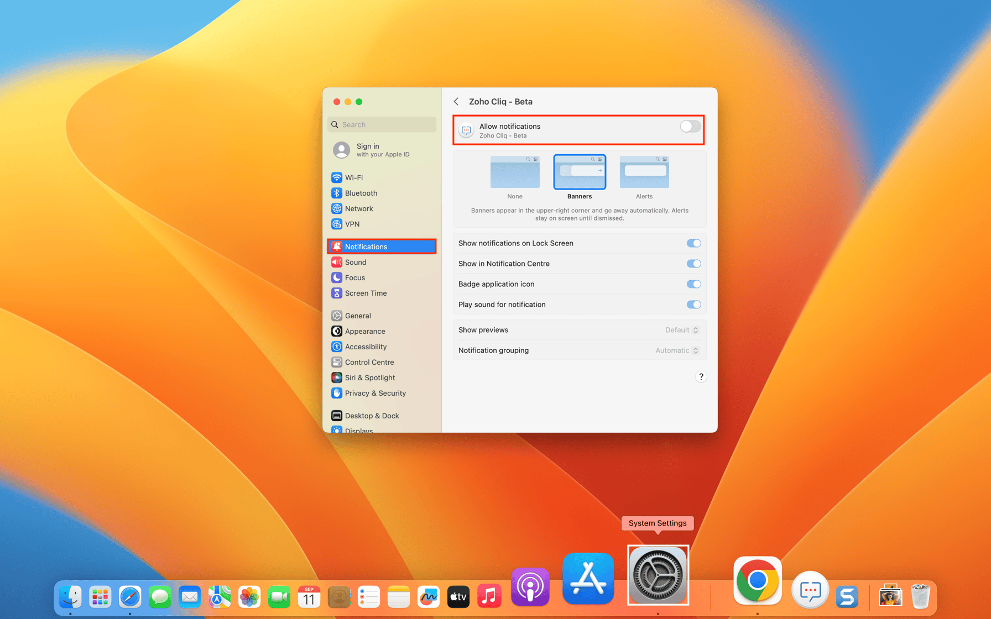Open Privacy & Security settings

click(x=382, y=393)
